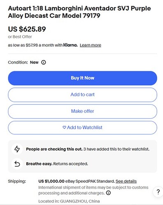
Task: Click the Condition info circle icon
Action: click(x=44, y=62)
